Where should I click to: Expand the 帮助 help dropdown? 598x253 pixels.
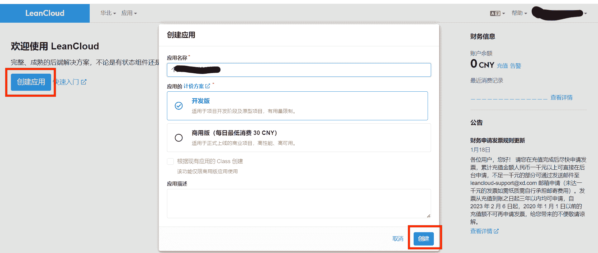coord(519,13)
